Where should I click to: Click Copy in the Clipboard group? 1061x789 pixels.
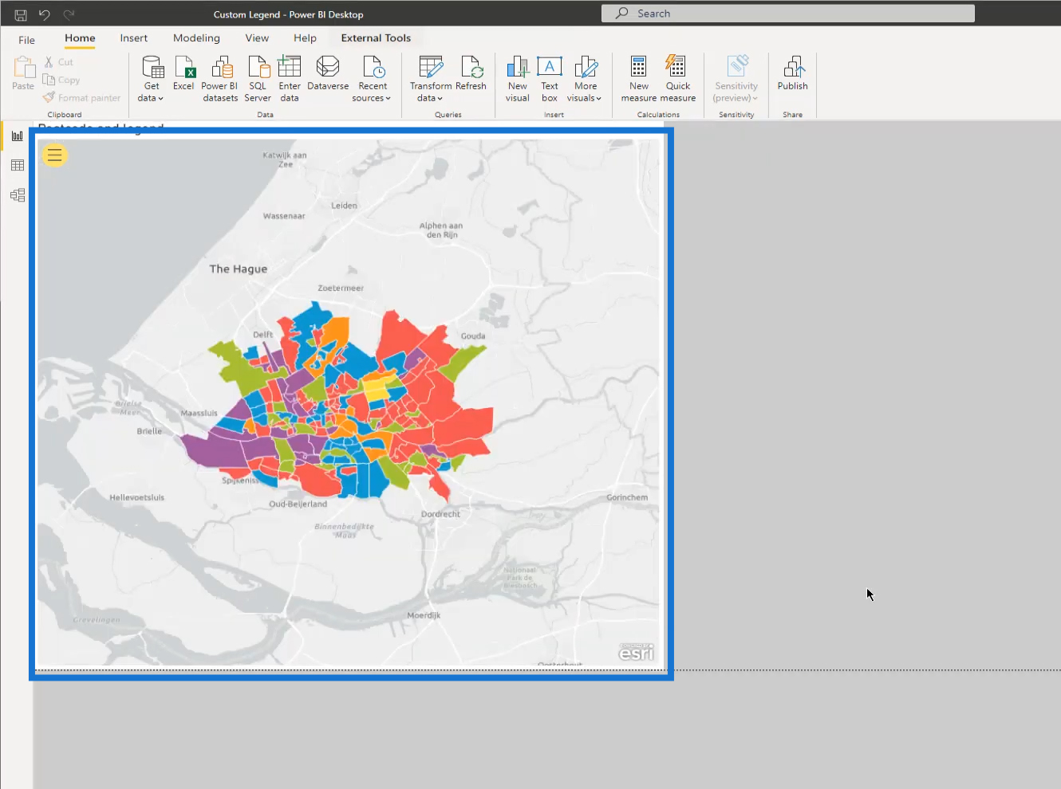[61, 80]
